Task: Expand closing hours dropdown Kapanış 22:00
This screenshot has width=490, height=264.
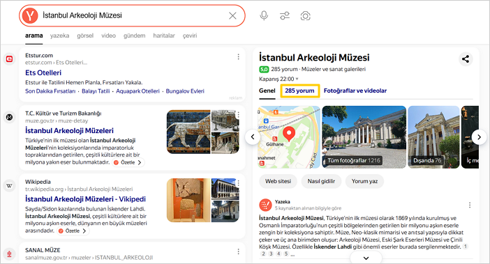Action: (279, 79)
